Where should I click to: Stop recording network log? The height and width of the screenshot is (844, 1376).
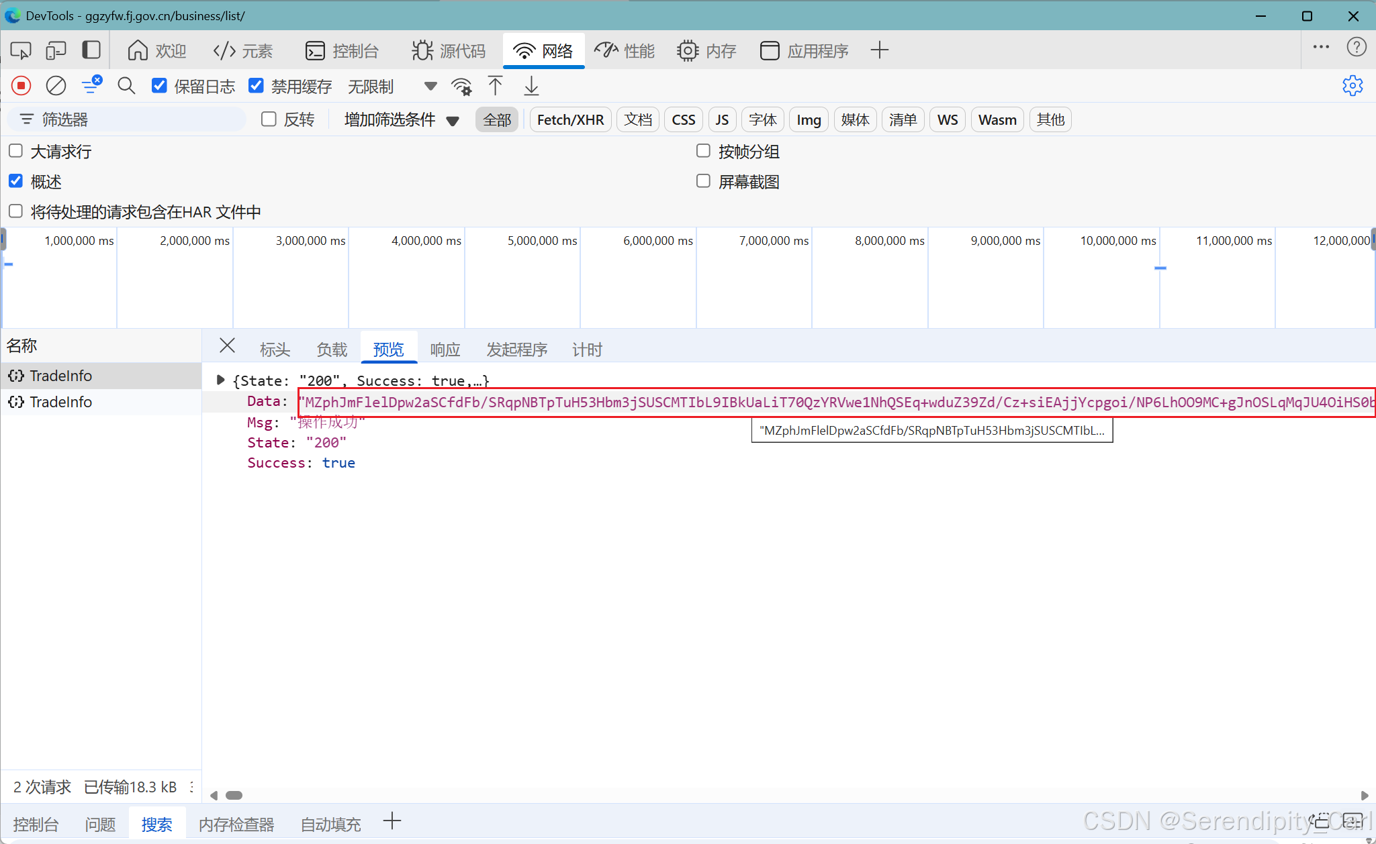point(21,86)
